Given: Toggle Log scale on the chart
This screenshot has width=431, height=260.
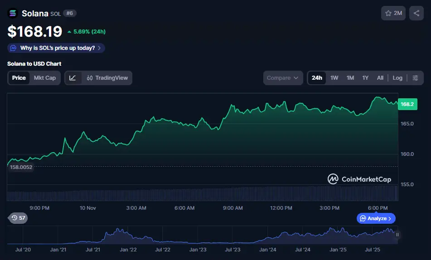Looking at the screenshot, I should pos(397,78).
